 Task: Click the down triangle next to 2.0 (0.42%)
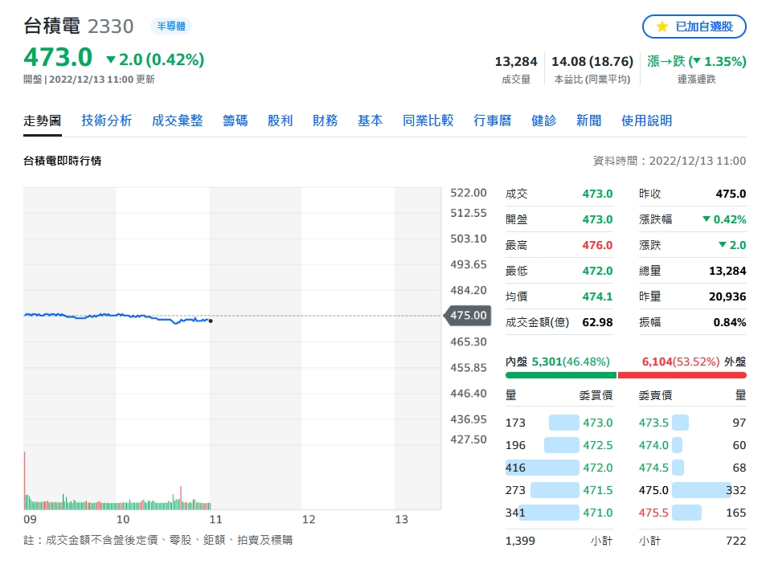(x=111, y=60)
